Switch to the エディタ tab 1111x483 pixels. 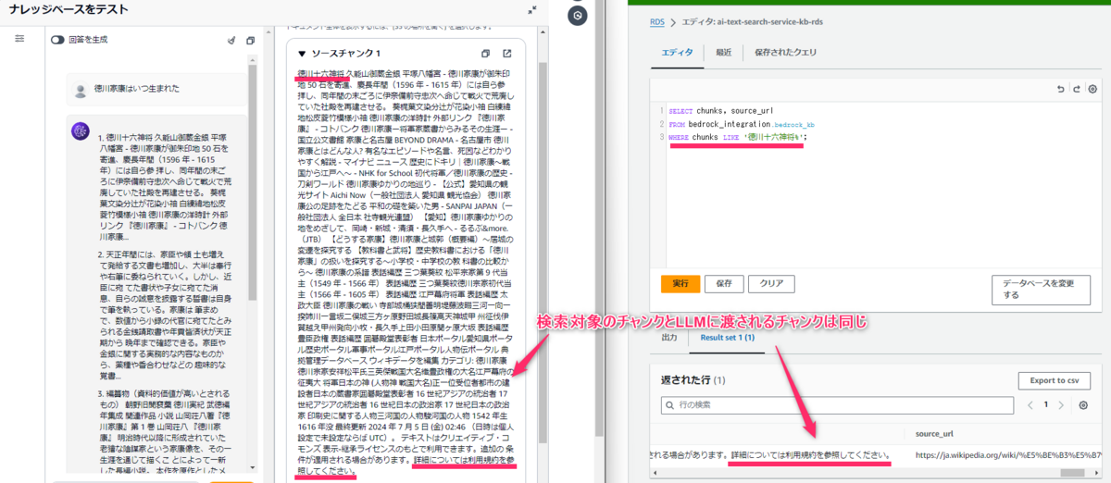click(x=676, y=52)
